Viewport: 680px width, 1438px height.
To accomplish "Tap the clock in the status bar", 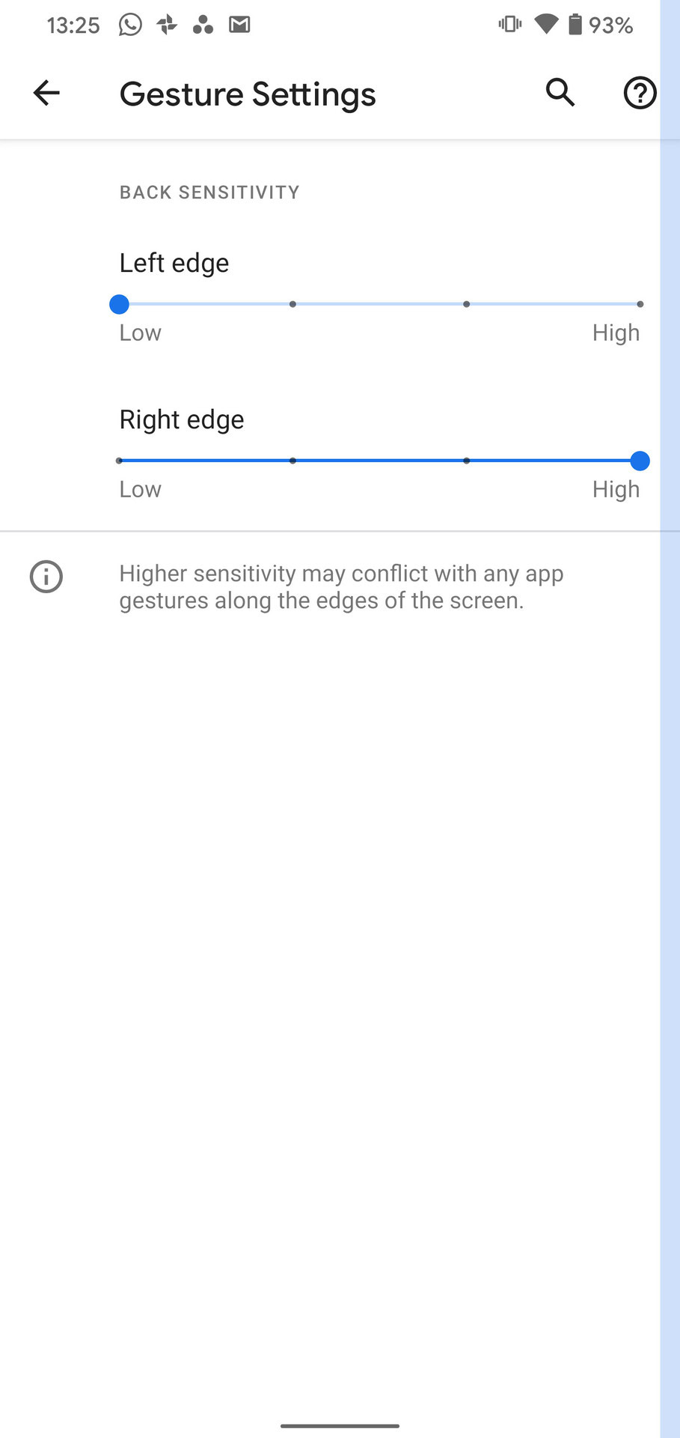I will [73, 25].
